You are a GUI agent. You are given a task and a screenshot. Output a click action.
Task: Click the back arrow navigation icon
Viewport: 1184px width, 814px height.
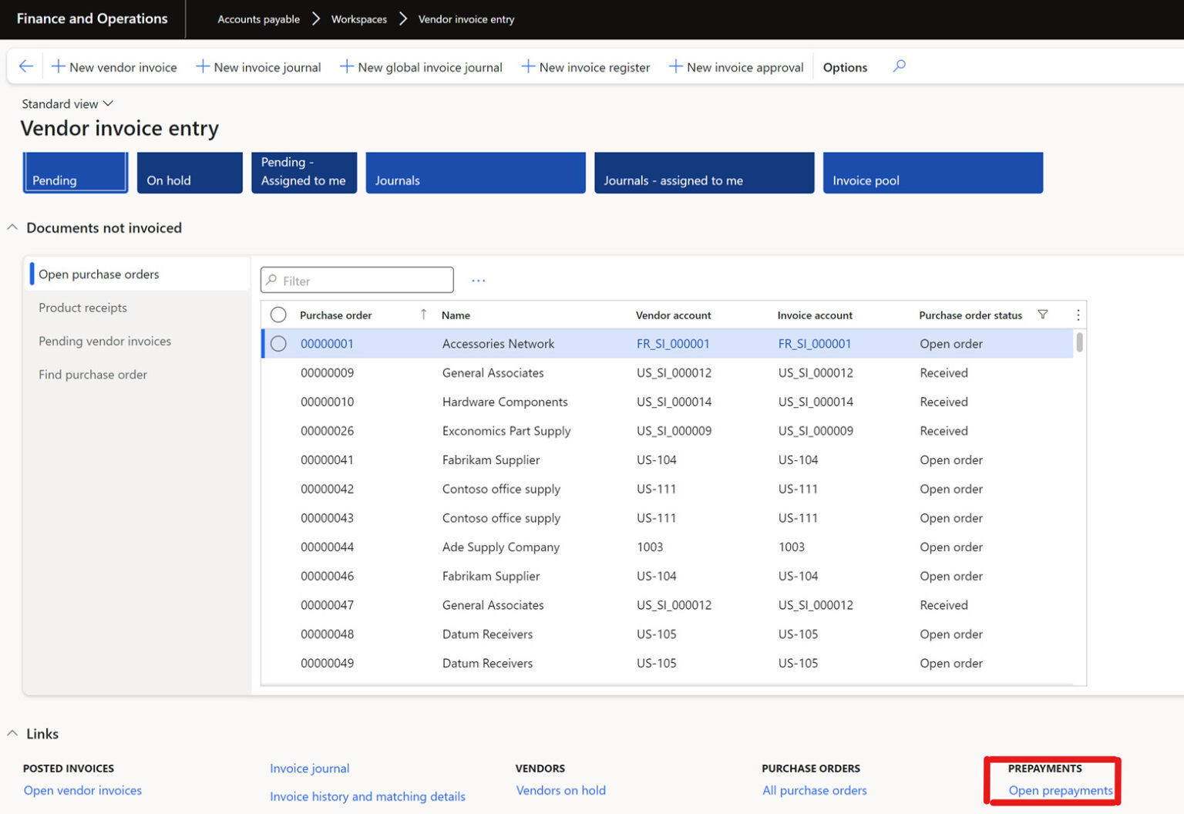pyautogui.click(x=25, y=66)
